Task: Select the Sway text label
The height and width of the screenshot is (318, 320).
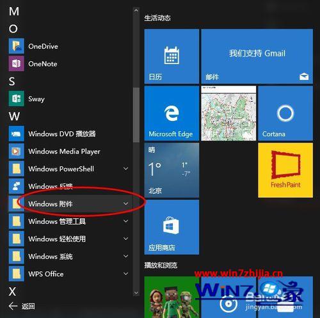Action: (x=36, y=99)
